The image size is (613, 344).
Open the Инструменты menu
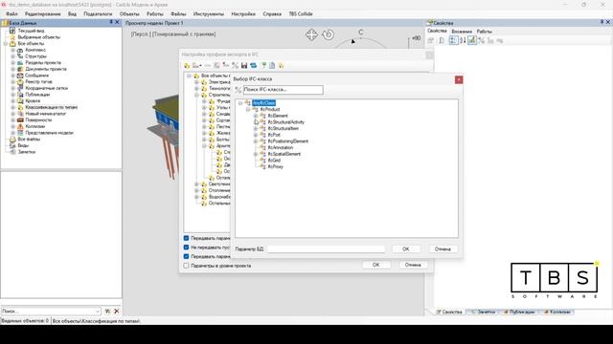click(209, 13)
